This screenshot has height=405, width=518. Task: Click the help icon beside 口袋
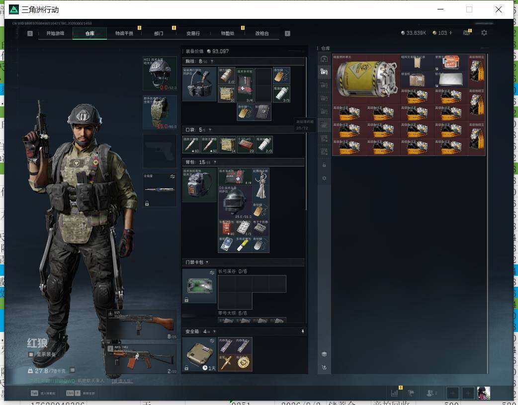point(210,130)
